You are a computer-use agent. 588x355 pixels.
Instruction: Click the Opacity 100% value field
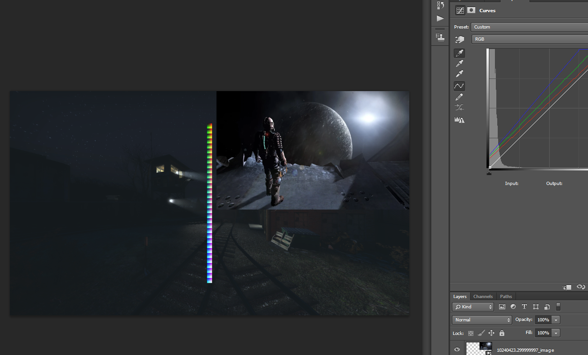coord(543,320)
